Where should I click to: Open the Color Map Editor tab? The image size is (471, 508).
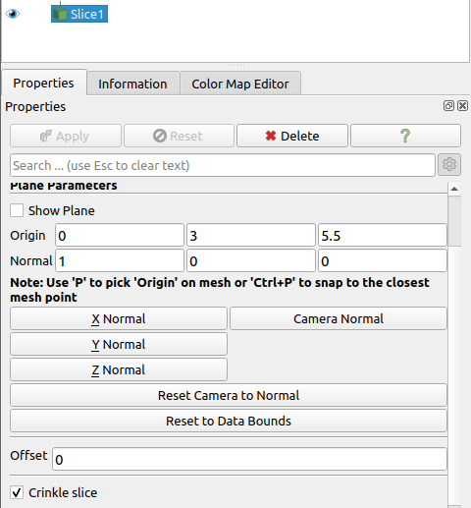[240, 84]
